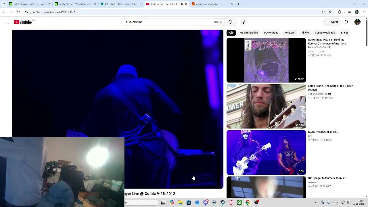Open Microsoft Store from the taskbar
This screenshot has width=368, height=207.
click(x=189, y=203)
